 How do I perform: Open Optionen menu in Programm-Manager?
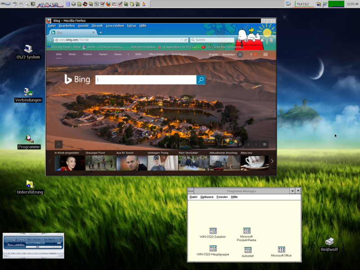click(x=207, y=197)
